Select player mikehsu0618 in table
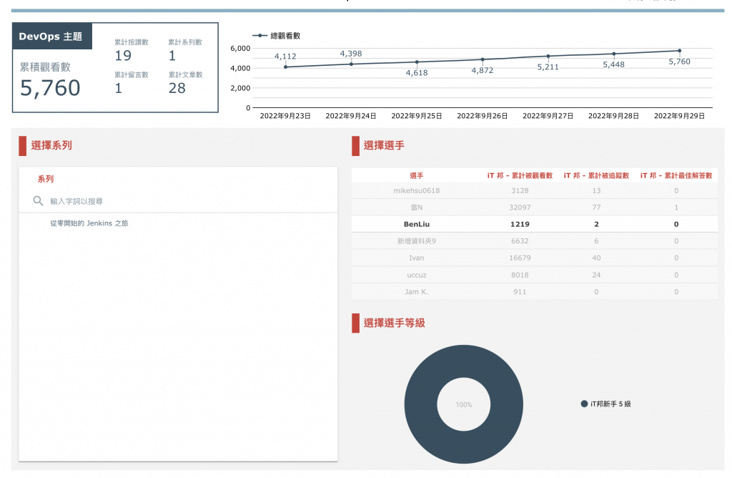Image resolution: width=732 pixels, height=478 pixels. coord(417,190)
